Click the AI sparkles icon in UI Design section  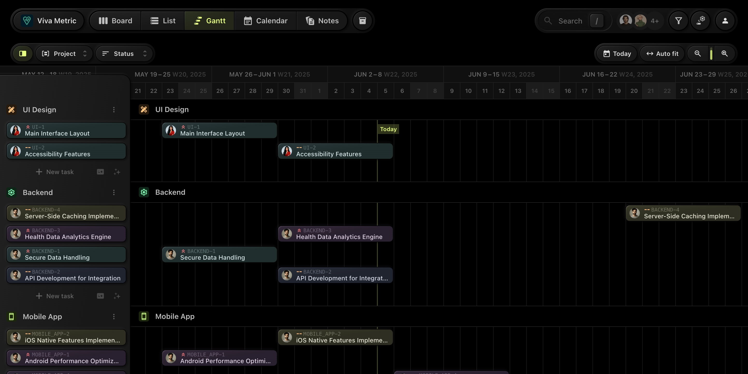click(x=117, y=172)
